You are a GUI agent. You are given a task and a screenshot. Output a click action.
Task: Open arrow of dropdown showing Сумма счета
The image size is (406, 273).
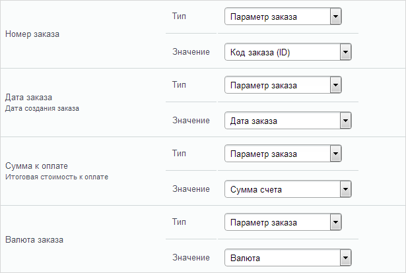tap(345, 189)
